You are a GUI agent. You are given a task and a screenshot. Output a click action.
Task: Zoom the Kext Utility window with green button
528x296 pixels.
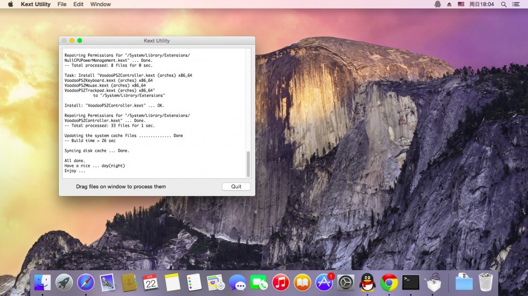[80, 41]
